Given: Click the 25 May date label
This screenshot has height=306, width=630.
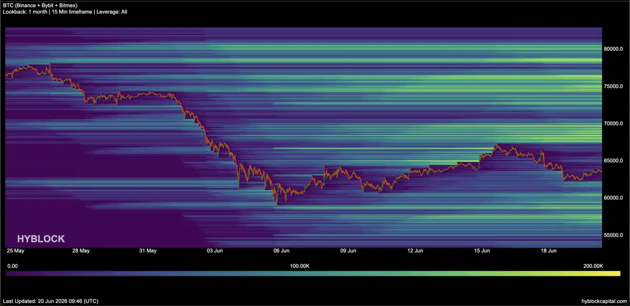Looking at the screenshot, I should pyautogui.click(x=15, y=251).
